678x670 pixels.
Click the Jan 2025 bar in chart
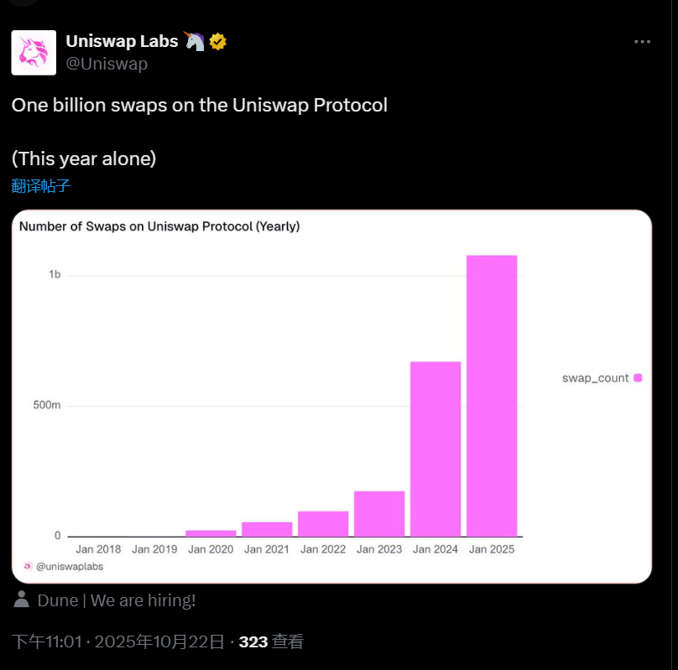pos(492,395)
